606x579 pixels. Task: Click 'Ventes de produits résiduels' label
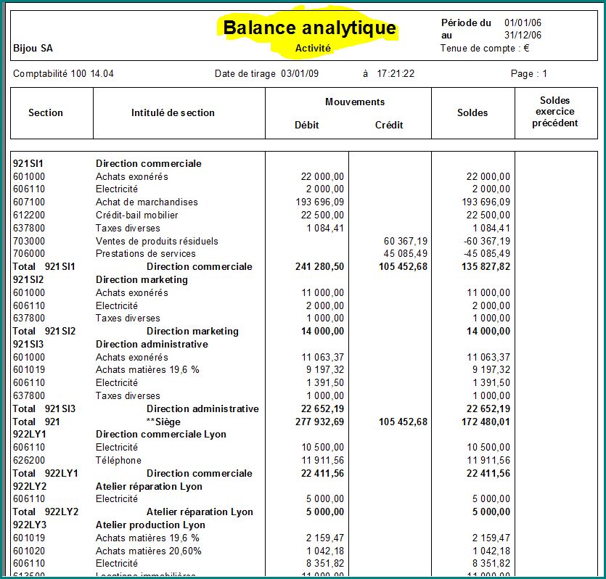coord(157,241)
